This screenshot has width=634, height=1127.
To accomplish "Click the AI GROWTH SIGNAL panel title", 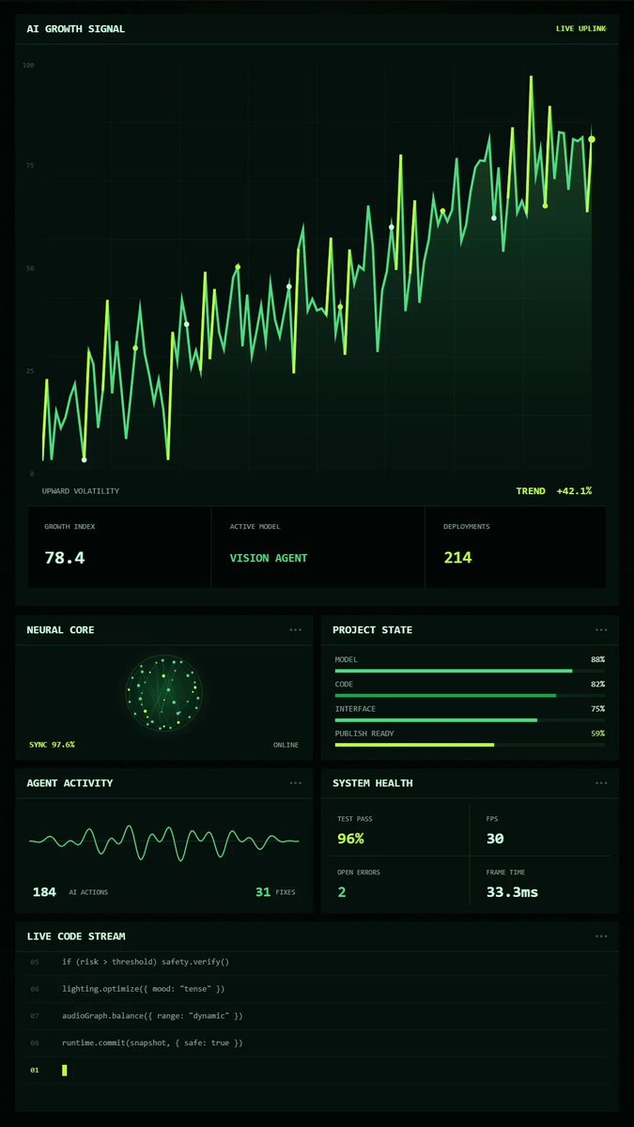I will coord(76,29).
